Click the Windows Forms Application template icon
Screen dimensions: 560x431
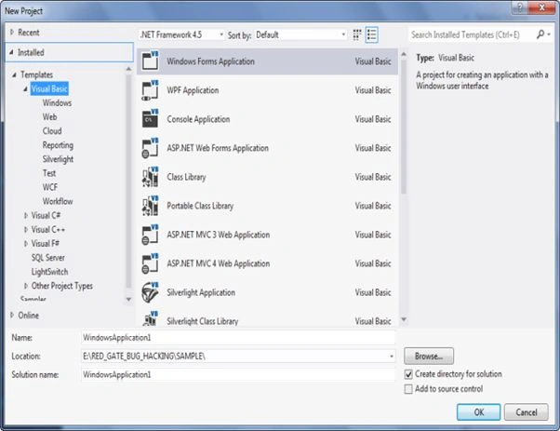point(150,61)
